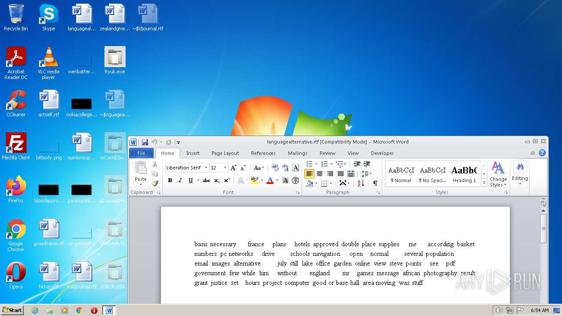Click the Character Border icon

(x=295, y=168)
